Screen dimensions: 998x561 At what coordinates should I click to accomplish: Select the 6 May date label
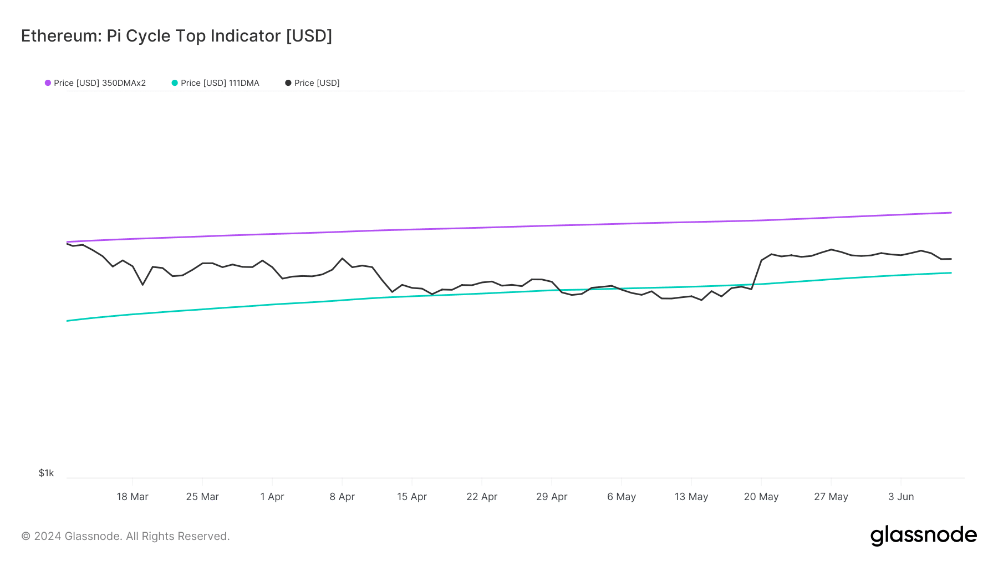pos(622,497)
